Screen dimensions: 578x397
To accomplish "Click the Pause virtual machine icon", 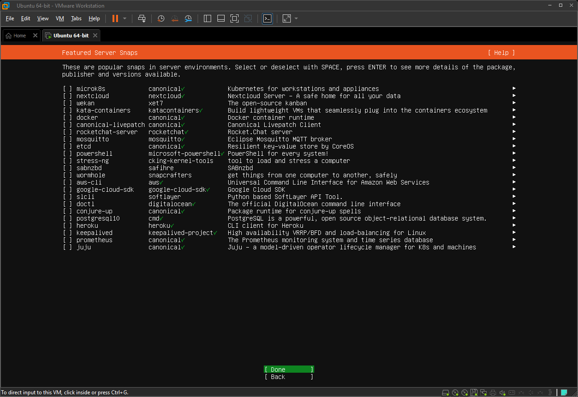I will click(x=115, y=18).
